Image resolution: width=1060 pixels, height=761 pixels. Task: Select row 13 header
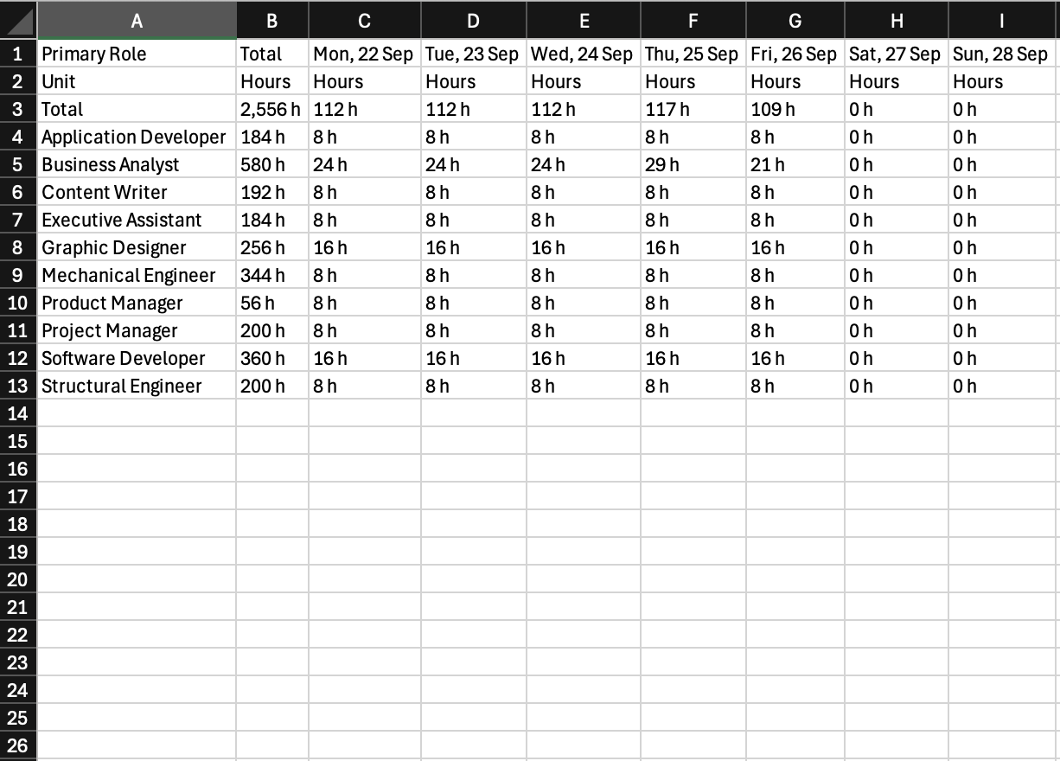click(18, 386)
